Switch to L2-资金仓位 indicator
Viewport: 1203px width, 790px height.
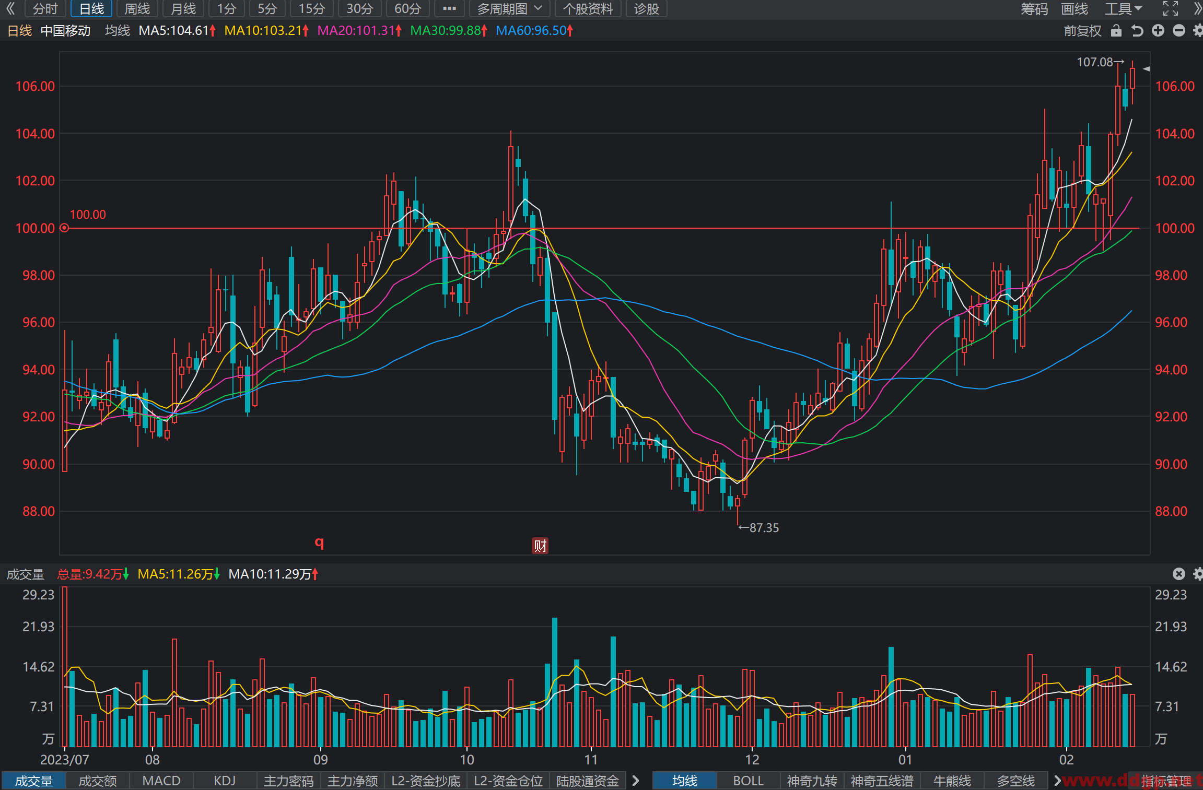tap(508, 781)
